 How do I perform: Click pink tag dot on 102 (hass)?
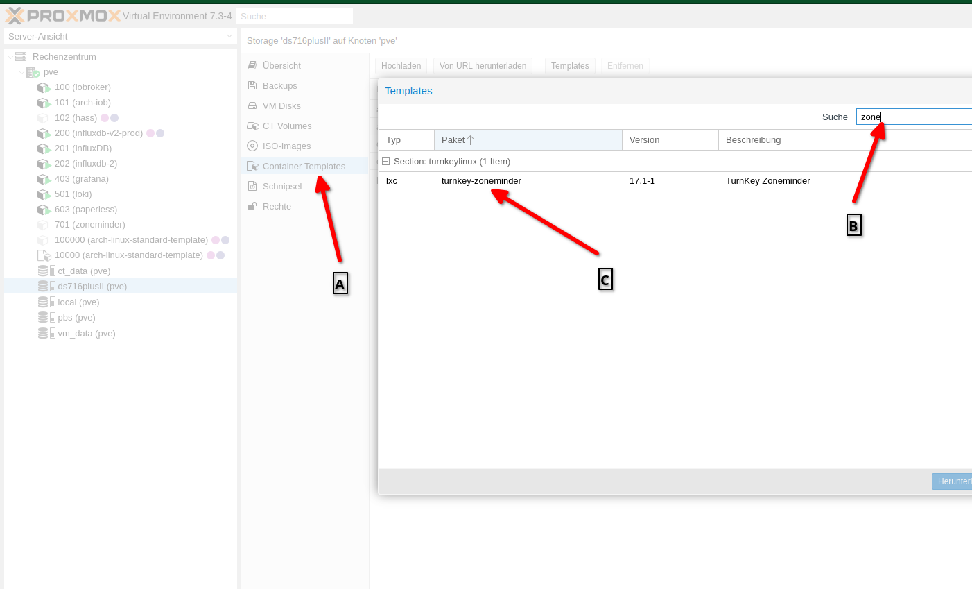point(105,118)
